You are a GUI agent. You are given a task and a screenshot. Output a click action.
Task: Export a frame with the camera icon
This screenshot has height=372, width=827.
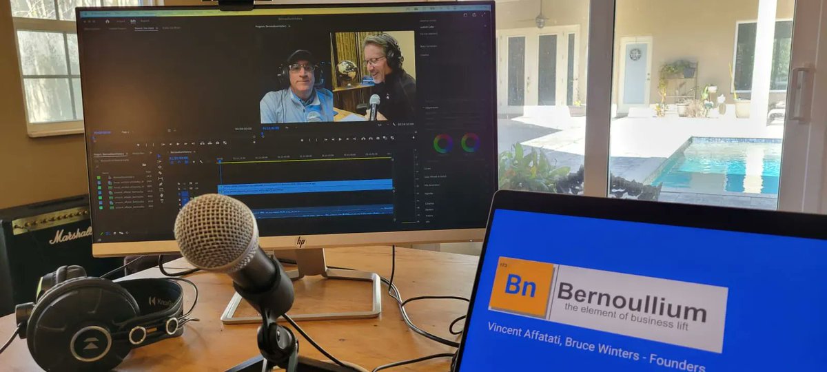(378, 138)
